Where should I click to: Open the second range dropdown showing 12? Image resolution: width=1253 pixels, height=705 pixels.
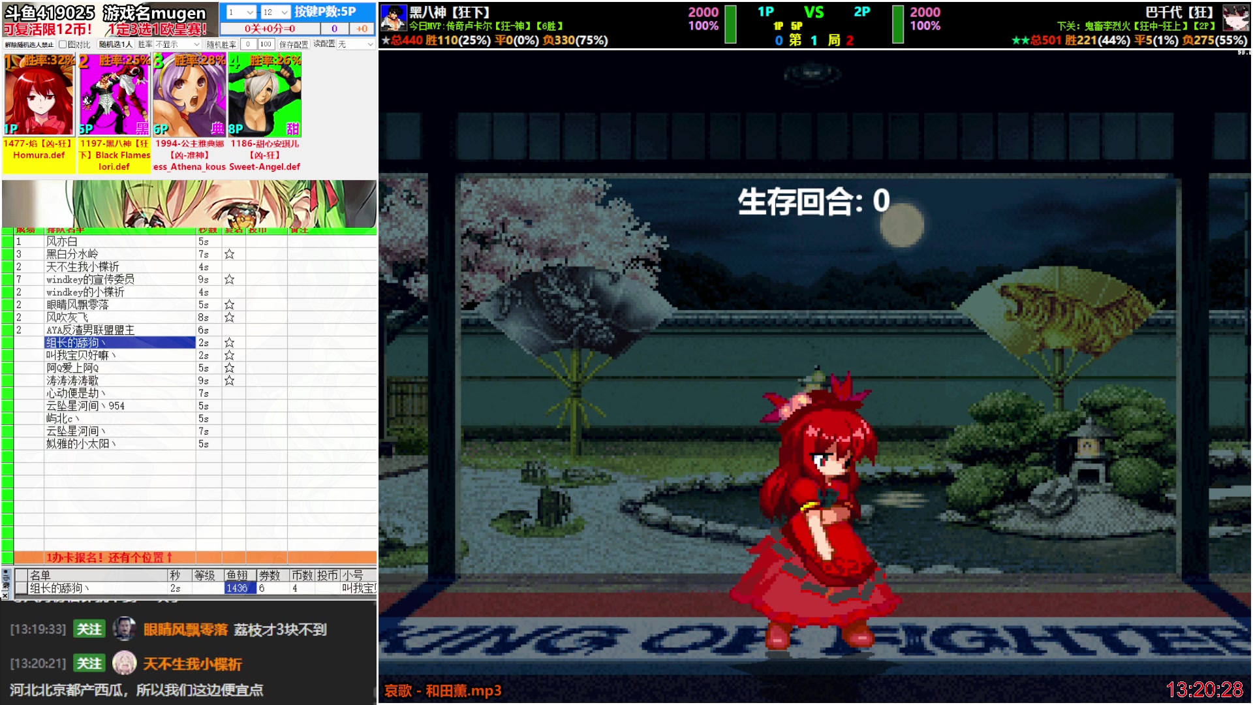[x=275, y=12]
